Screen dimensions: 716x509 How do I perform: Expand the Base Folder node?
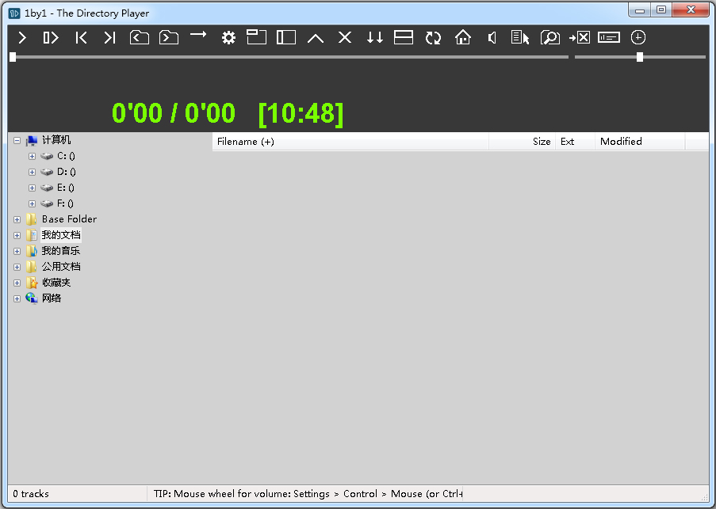pyautogui.click(x=17, y=219)
